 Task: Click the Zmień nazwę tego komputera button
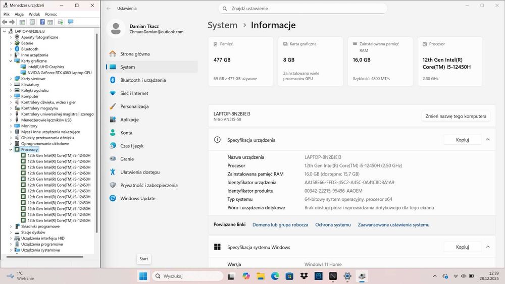coord(456,116)
